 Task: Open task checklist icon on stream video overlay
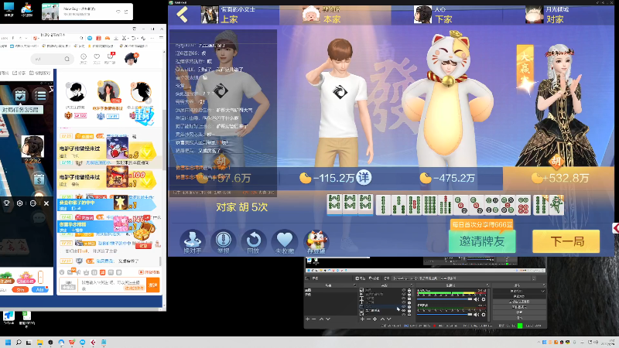click(20, 95)
